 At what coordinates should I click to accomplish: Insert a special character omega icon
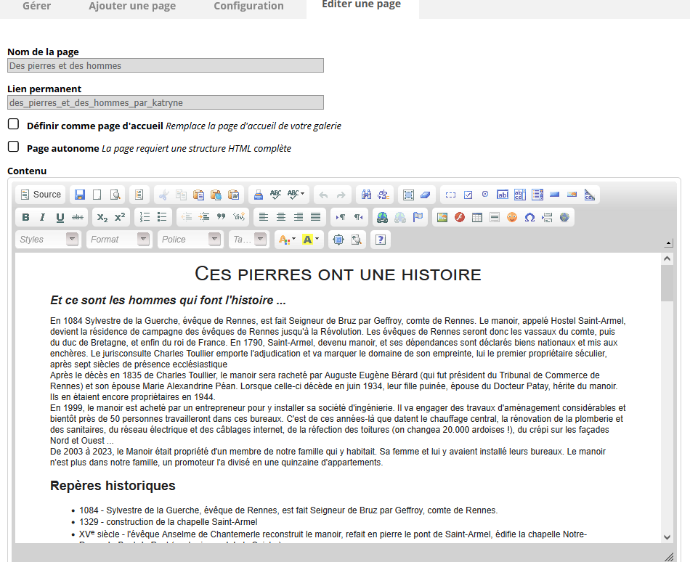coord(529,217)
